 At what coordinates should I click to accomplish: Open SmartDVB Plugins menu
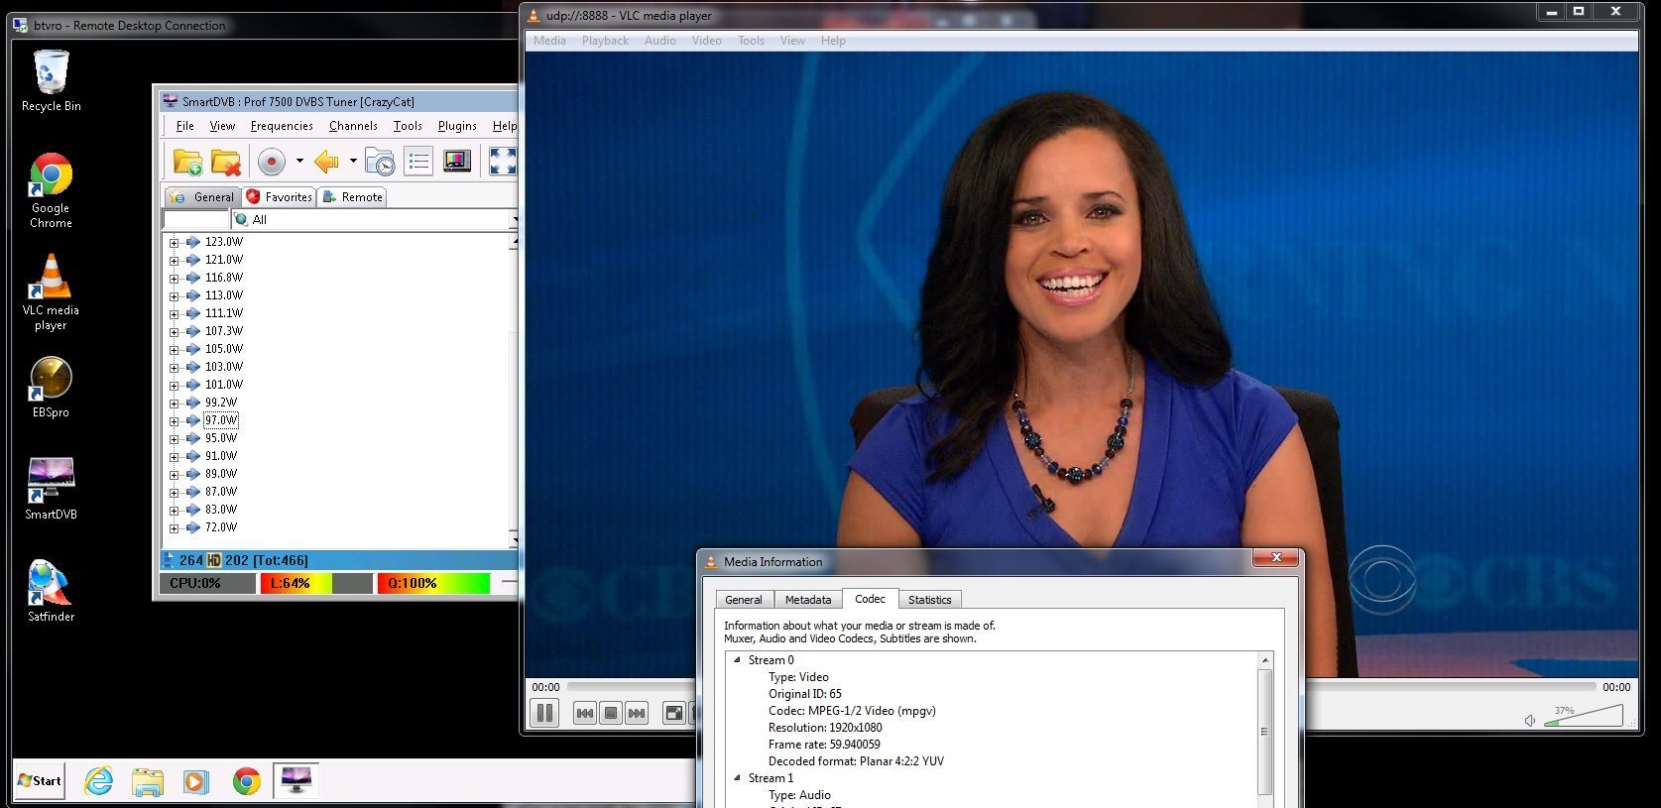click(457, 126)
